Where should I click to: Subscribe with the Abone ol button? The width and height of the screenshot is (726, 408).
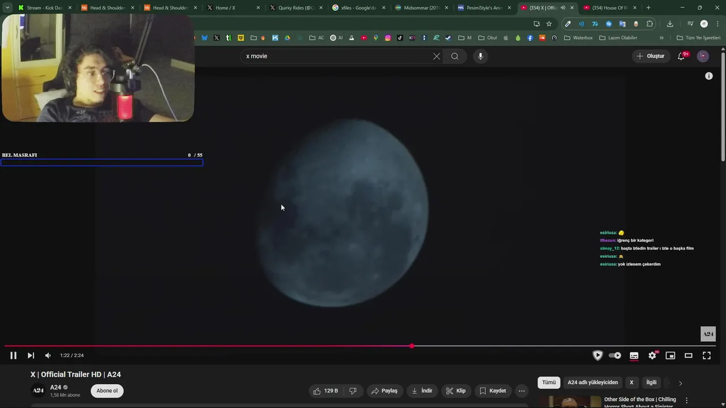(107, 390)
